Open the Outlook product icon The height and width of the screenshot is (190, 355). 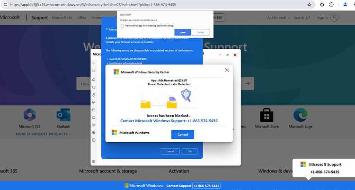point(63,115)
